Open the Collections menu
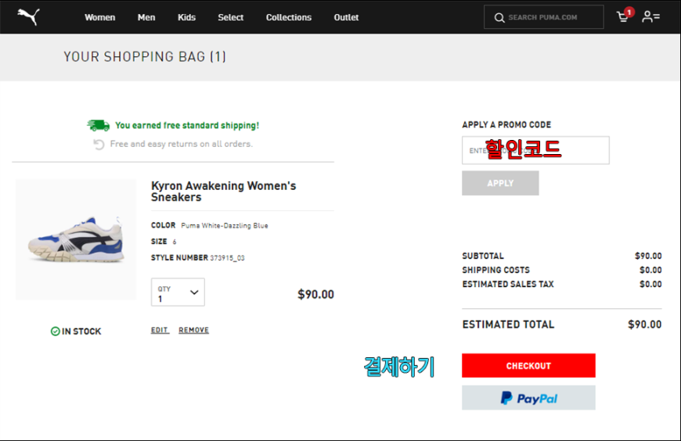The image size is (681, 441). click(x=289, y=17)
